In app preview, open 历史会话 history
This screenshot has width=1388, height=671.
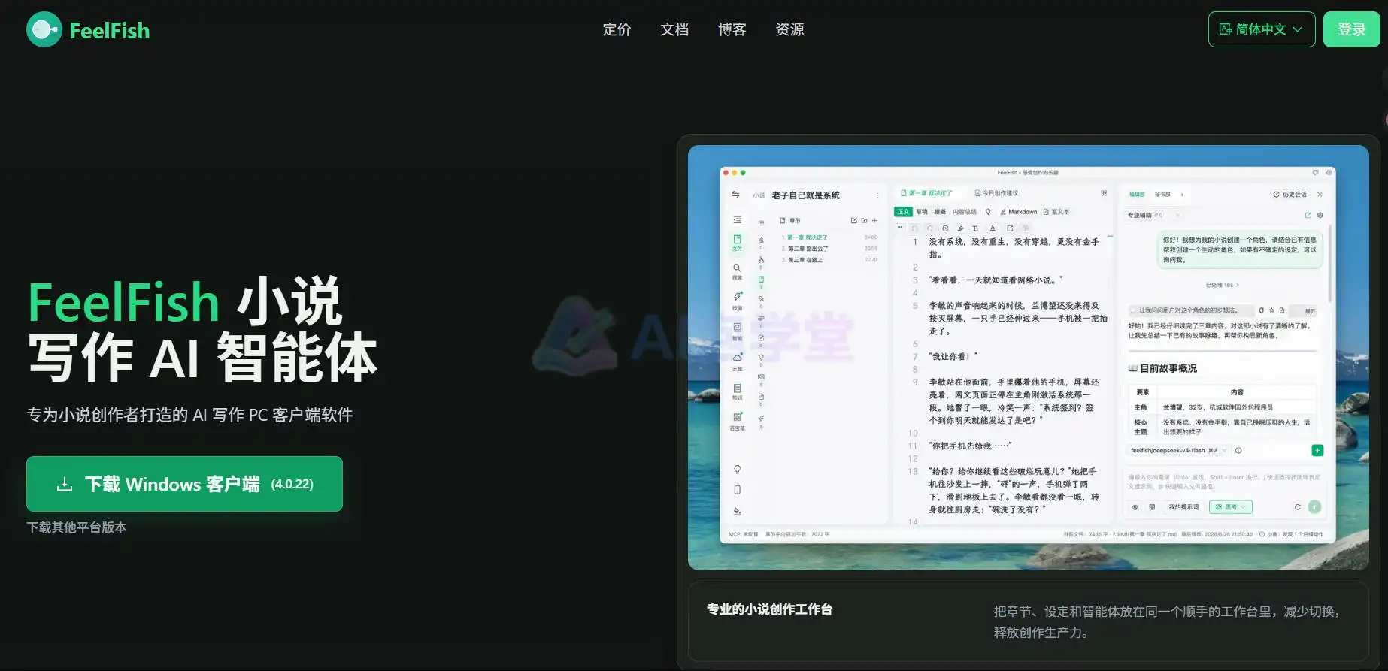[x=1290, y=195]
